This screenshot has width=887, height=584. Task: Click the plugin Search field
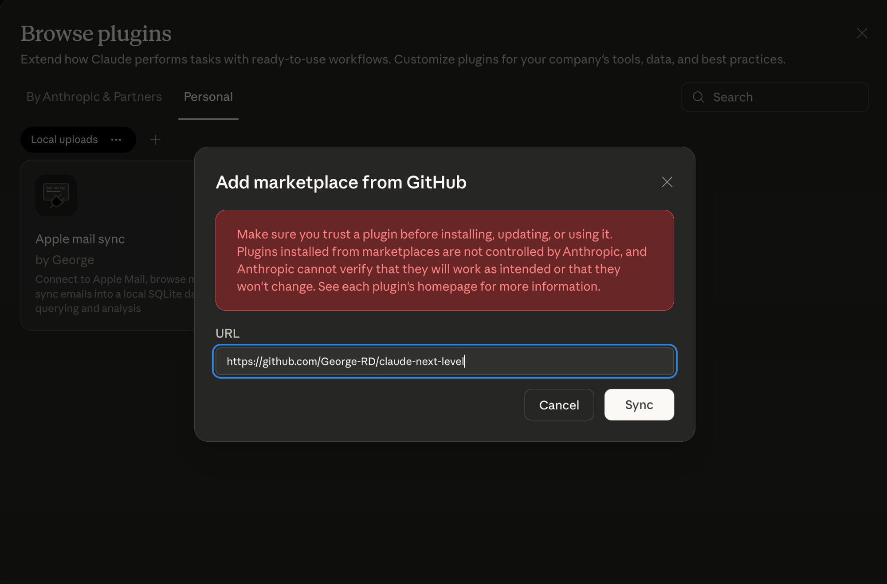(x=775, y=97)
